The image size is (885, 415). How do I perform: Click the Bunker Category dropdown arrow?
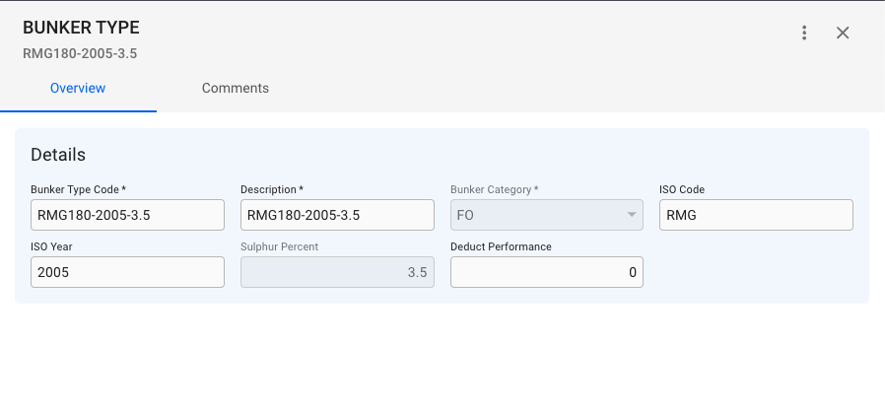(631, 215)
